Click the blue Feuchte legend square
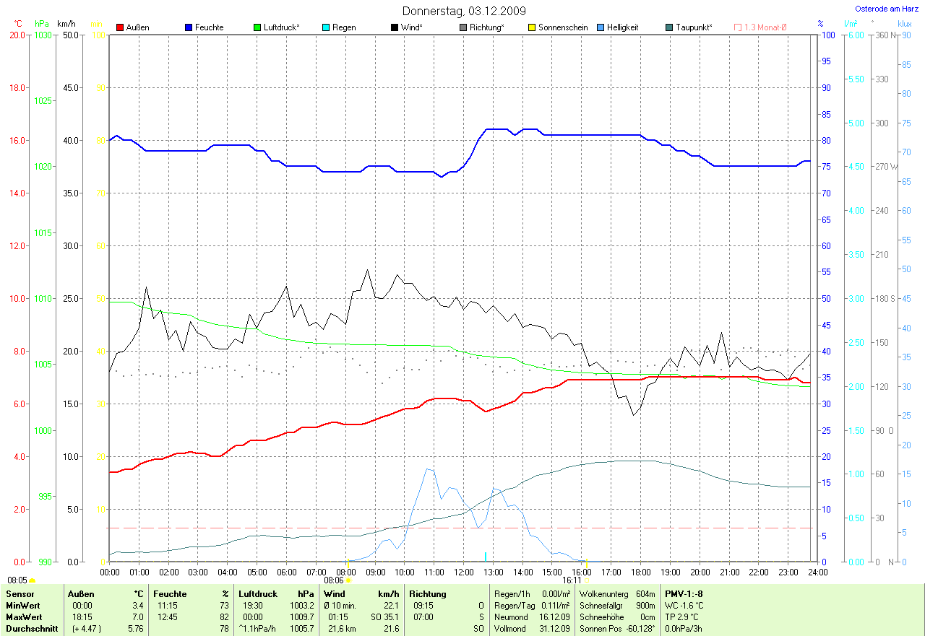925x636 pixels. 189,27
